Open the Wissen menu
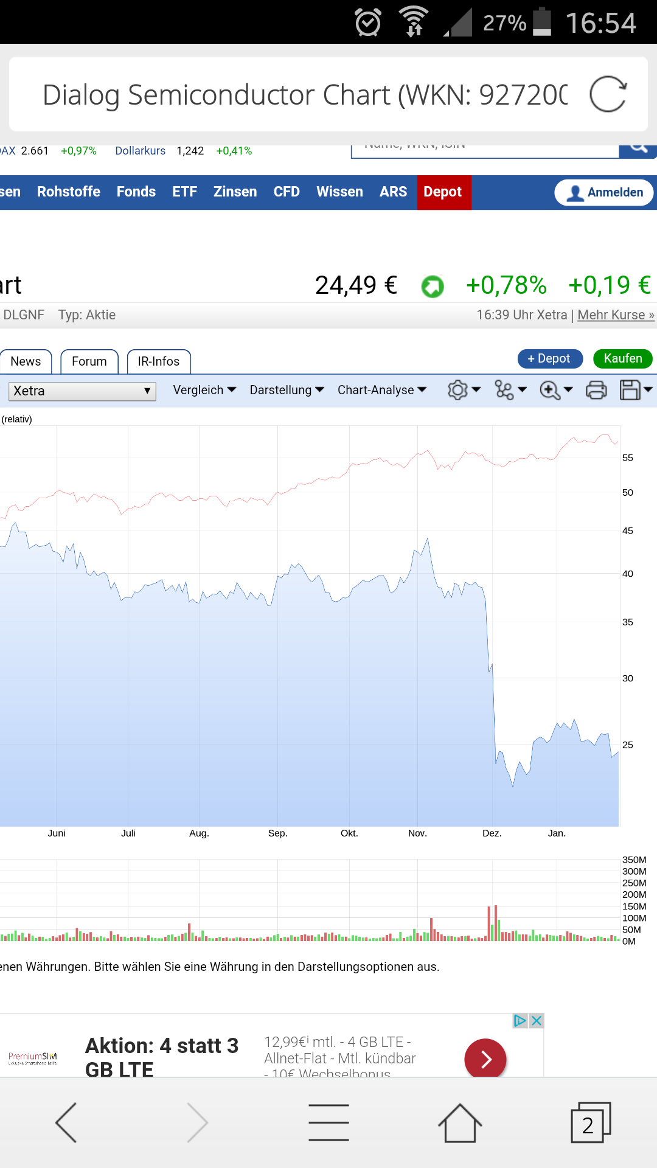This screenshot has width=657, height=1168. (339, 192)
